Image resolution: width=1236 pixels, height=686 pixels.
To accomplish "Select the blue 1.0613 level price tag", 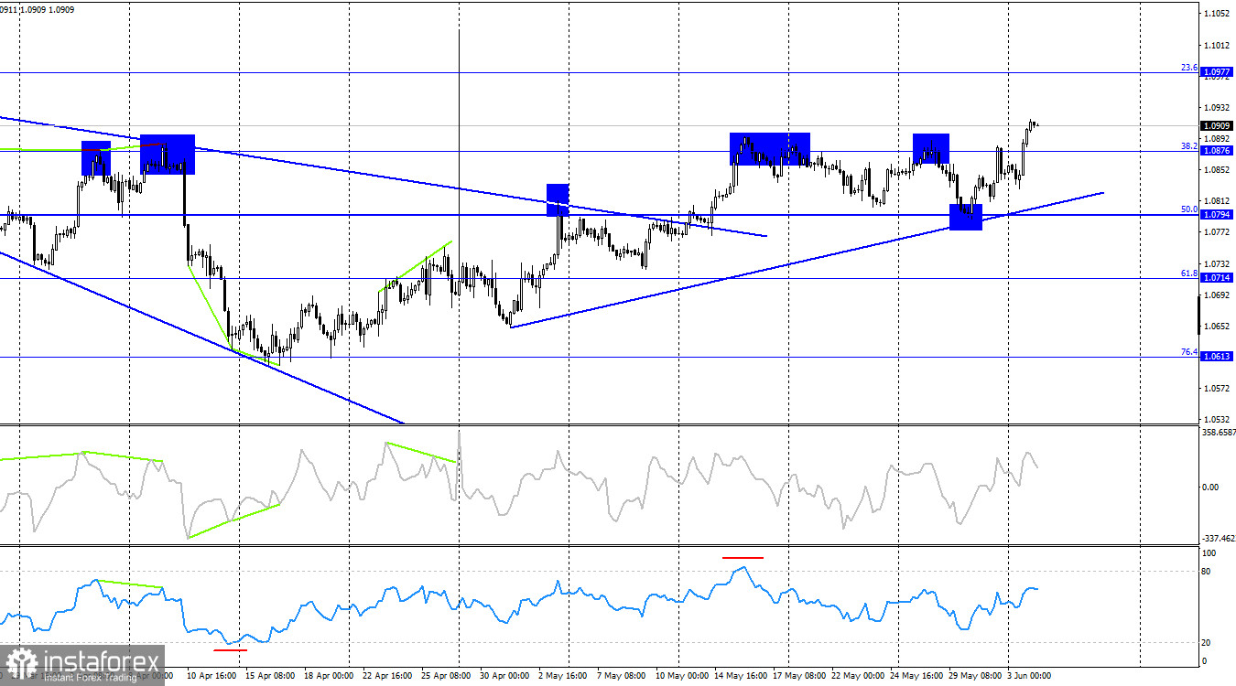I will pos(1217,357).
